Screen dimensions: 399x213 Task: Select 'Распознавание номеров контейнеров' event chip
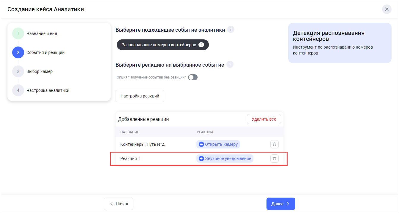(159, 45)
